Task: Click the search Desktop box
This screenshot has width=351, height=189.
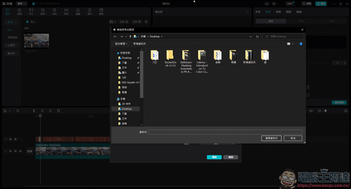Action: [283, 36]
